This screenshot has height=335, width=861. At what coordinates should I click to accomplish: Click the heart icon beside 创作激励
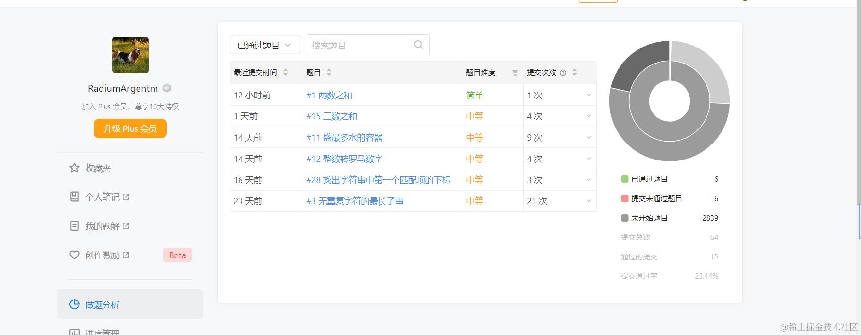pos(74,255)
